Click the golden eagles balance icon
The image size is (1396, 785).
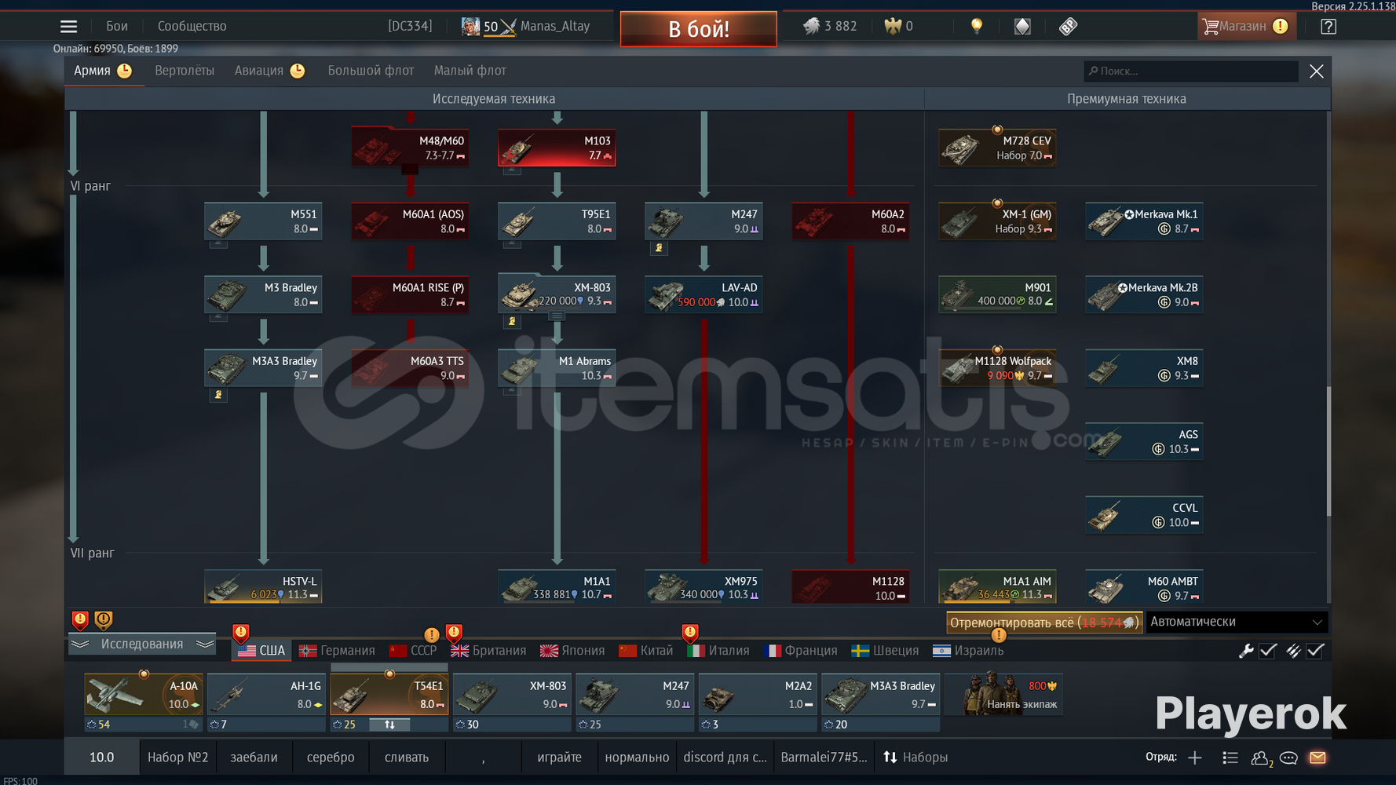click(x=893, y=26)
